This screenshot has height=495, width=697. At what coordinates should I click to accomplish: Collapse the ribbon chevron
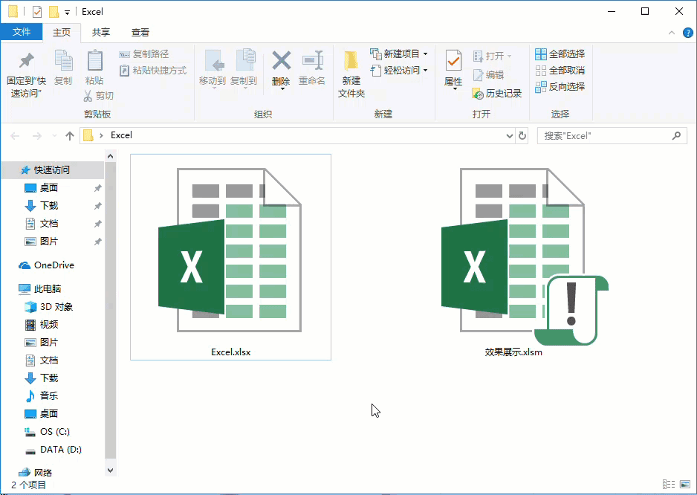tap(672, 33)
